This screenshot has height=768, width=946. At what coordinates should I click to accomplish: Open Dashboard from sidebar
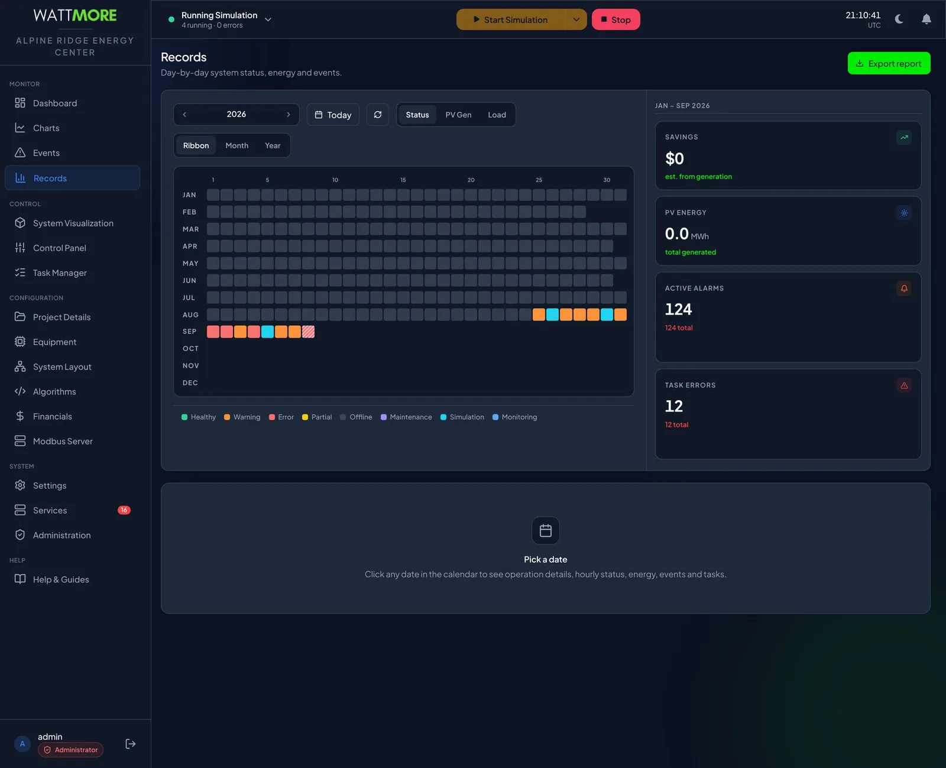click(72, 103)
